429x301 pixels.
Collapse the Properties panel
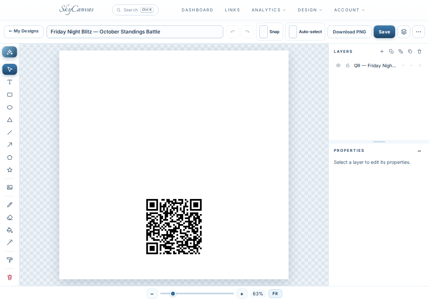click(419, 151)
